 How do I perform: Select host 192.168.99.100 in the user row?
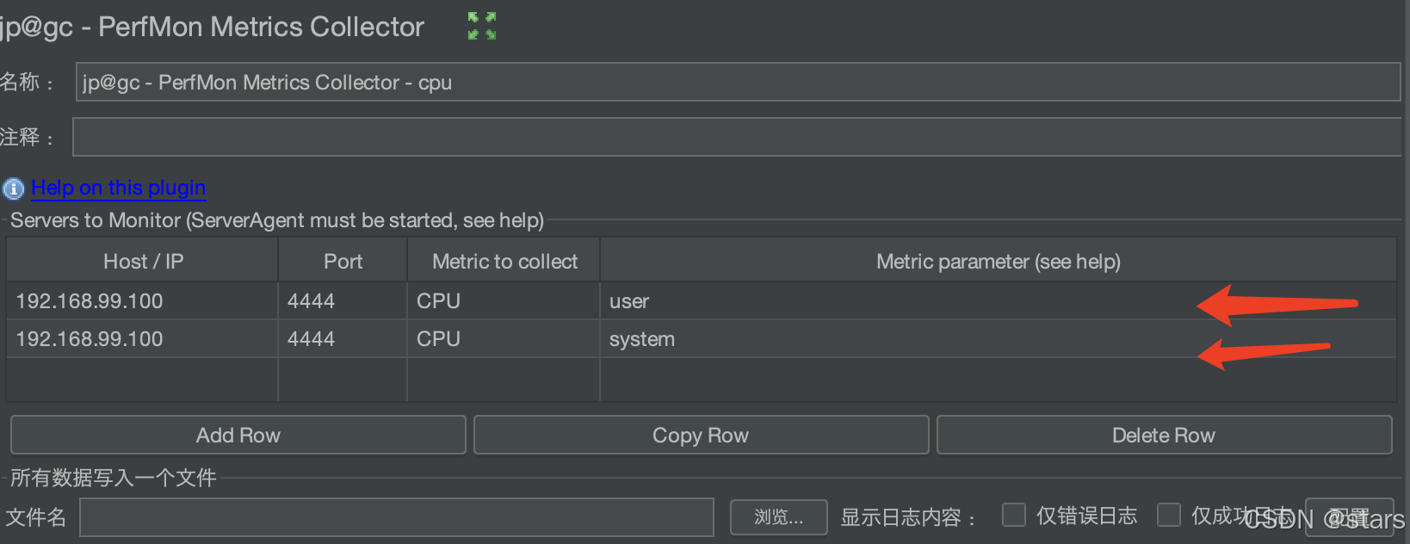pos(142,301)
